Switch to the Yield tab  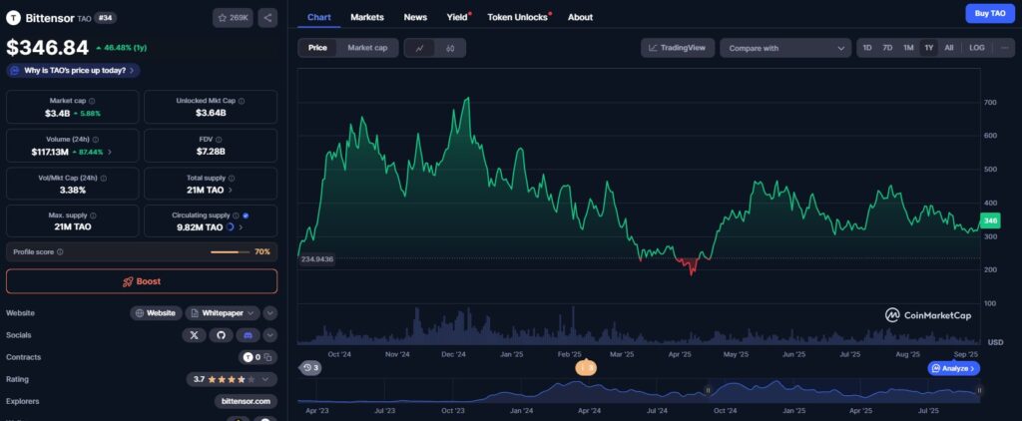pos(458,17)
